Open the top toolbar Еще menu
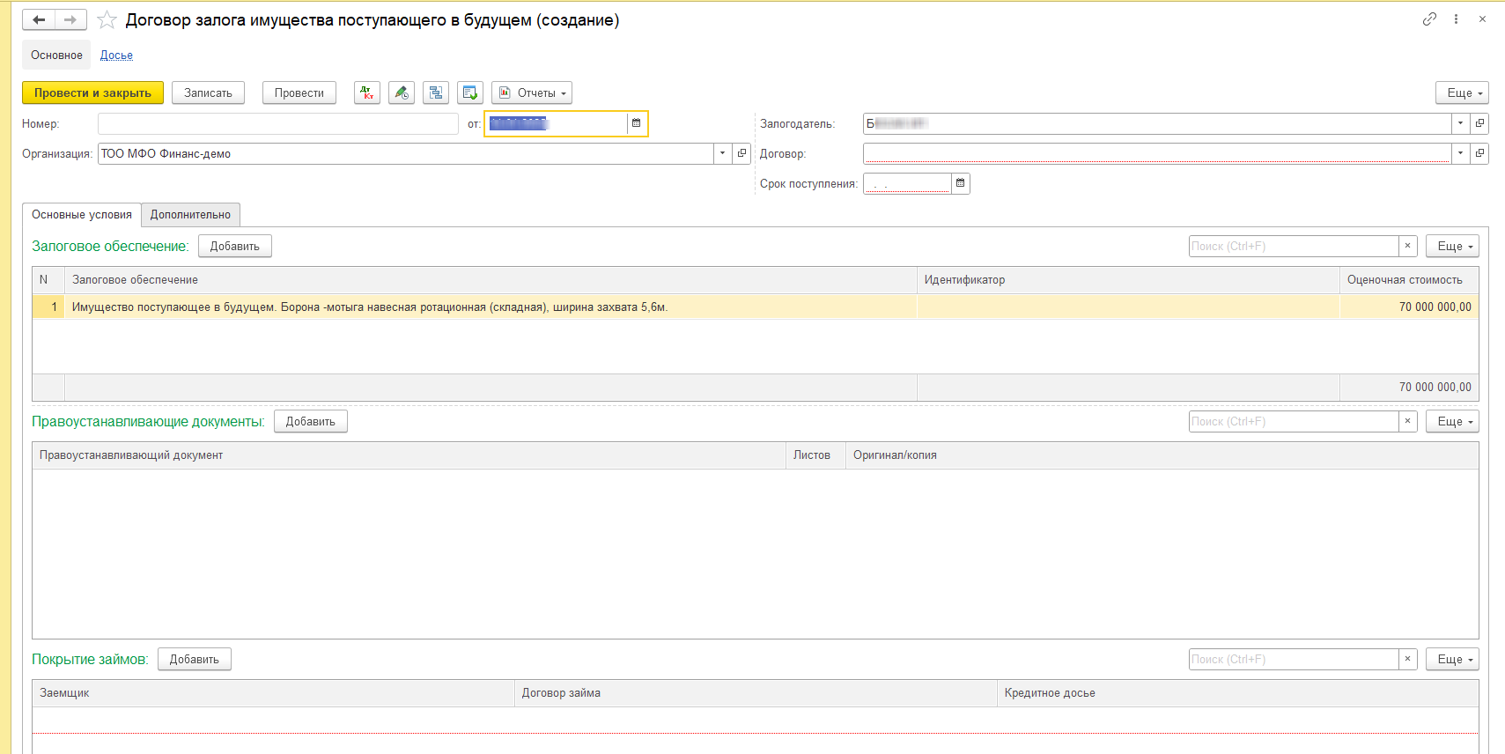1505x754 pixels. (x=1462, y=92)
